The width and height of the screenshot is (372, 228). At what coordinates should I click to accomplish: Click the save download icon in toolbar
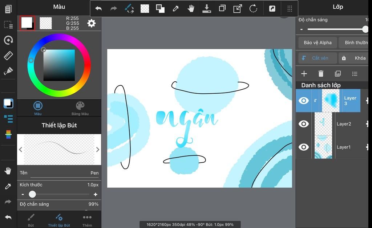pos(207,9)
